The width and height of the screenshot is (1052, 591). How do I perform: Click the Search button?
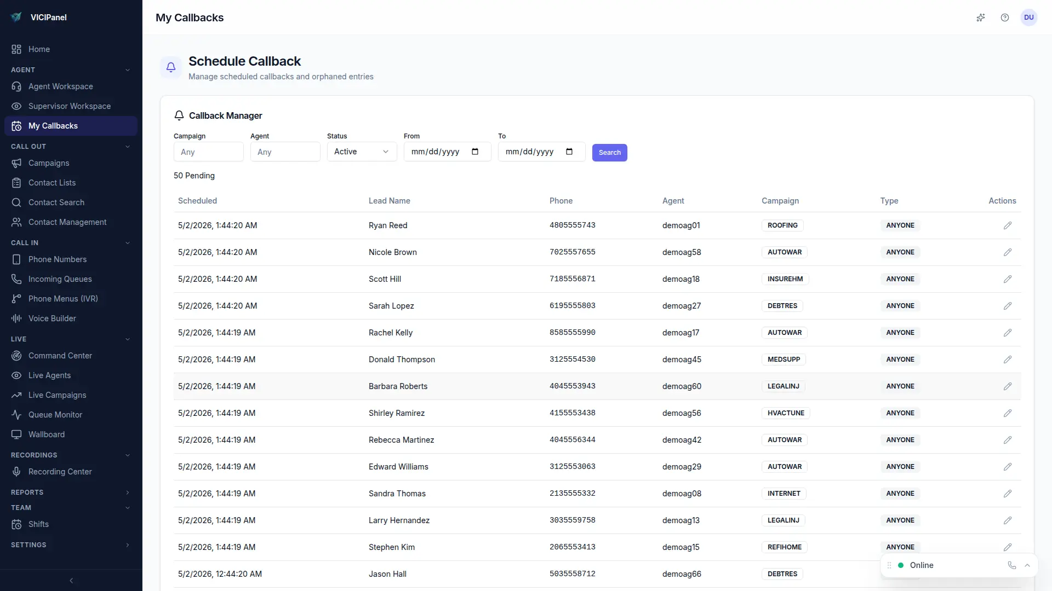[610, 153]
